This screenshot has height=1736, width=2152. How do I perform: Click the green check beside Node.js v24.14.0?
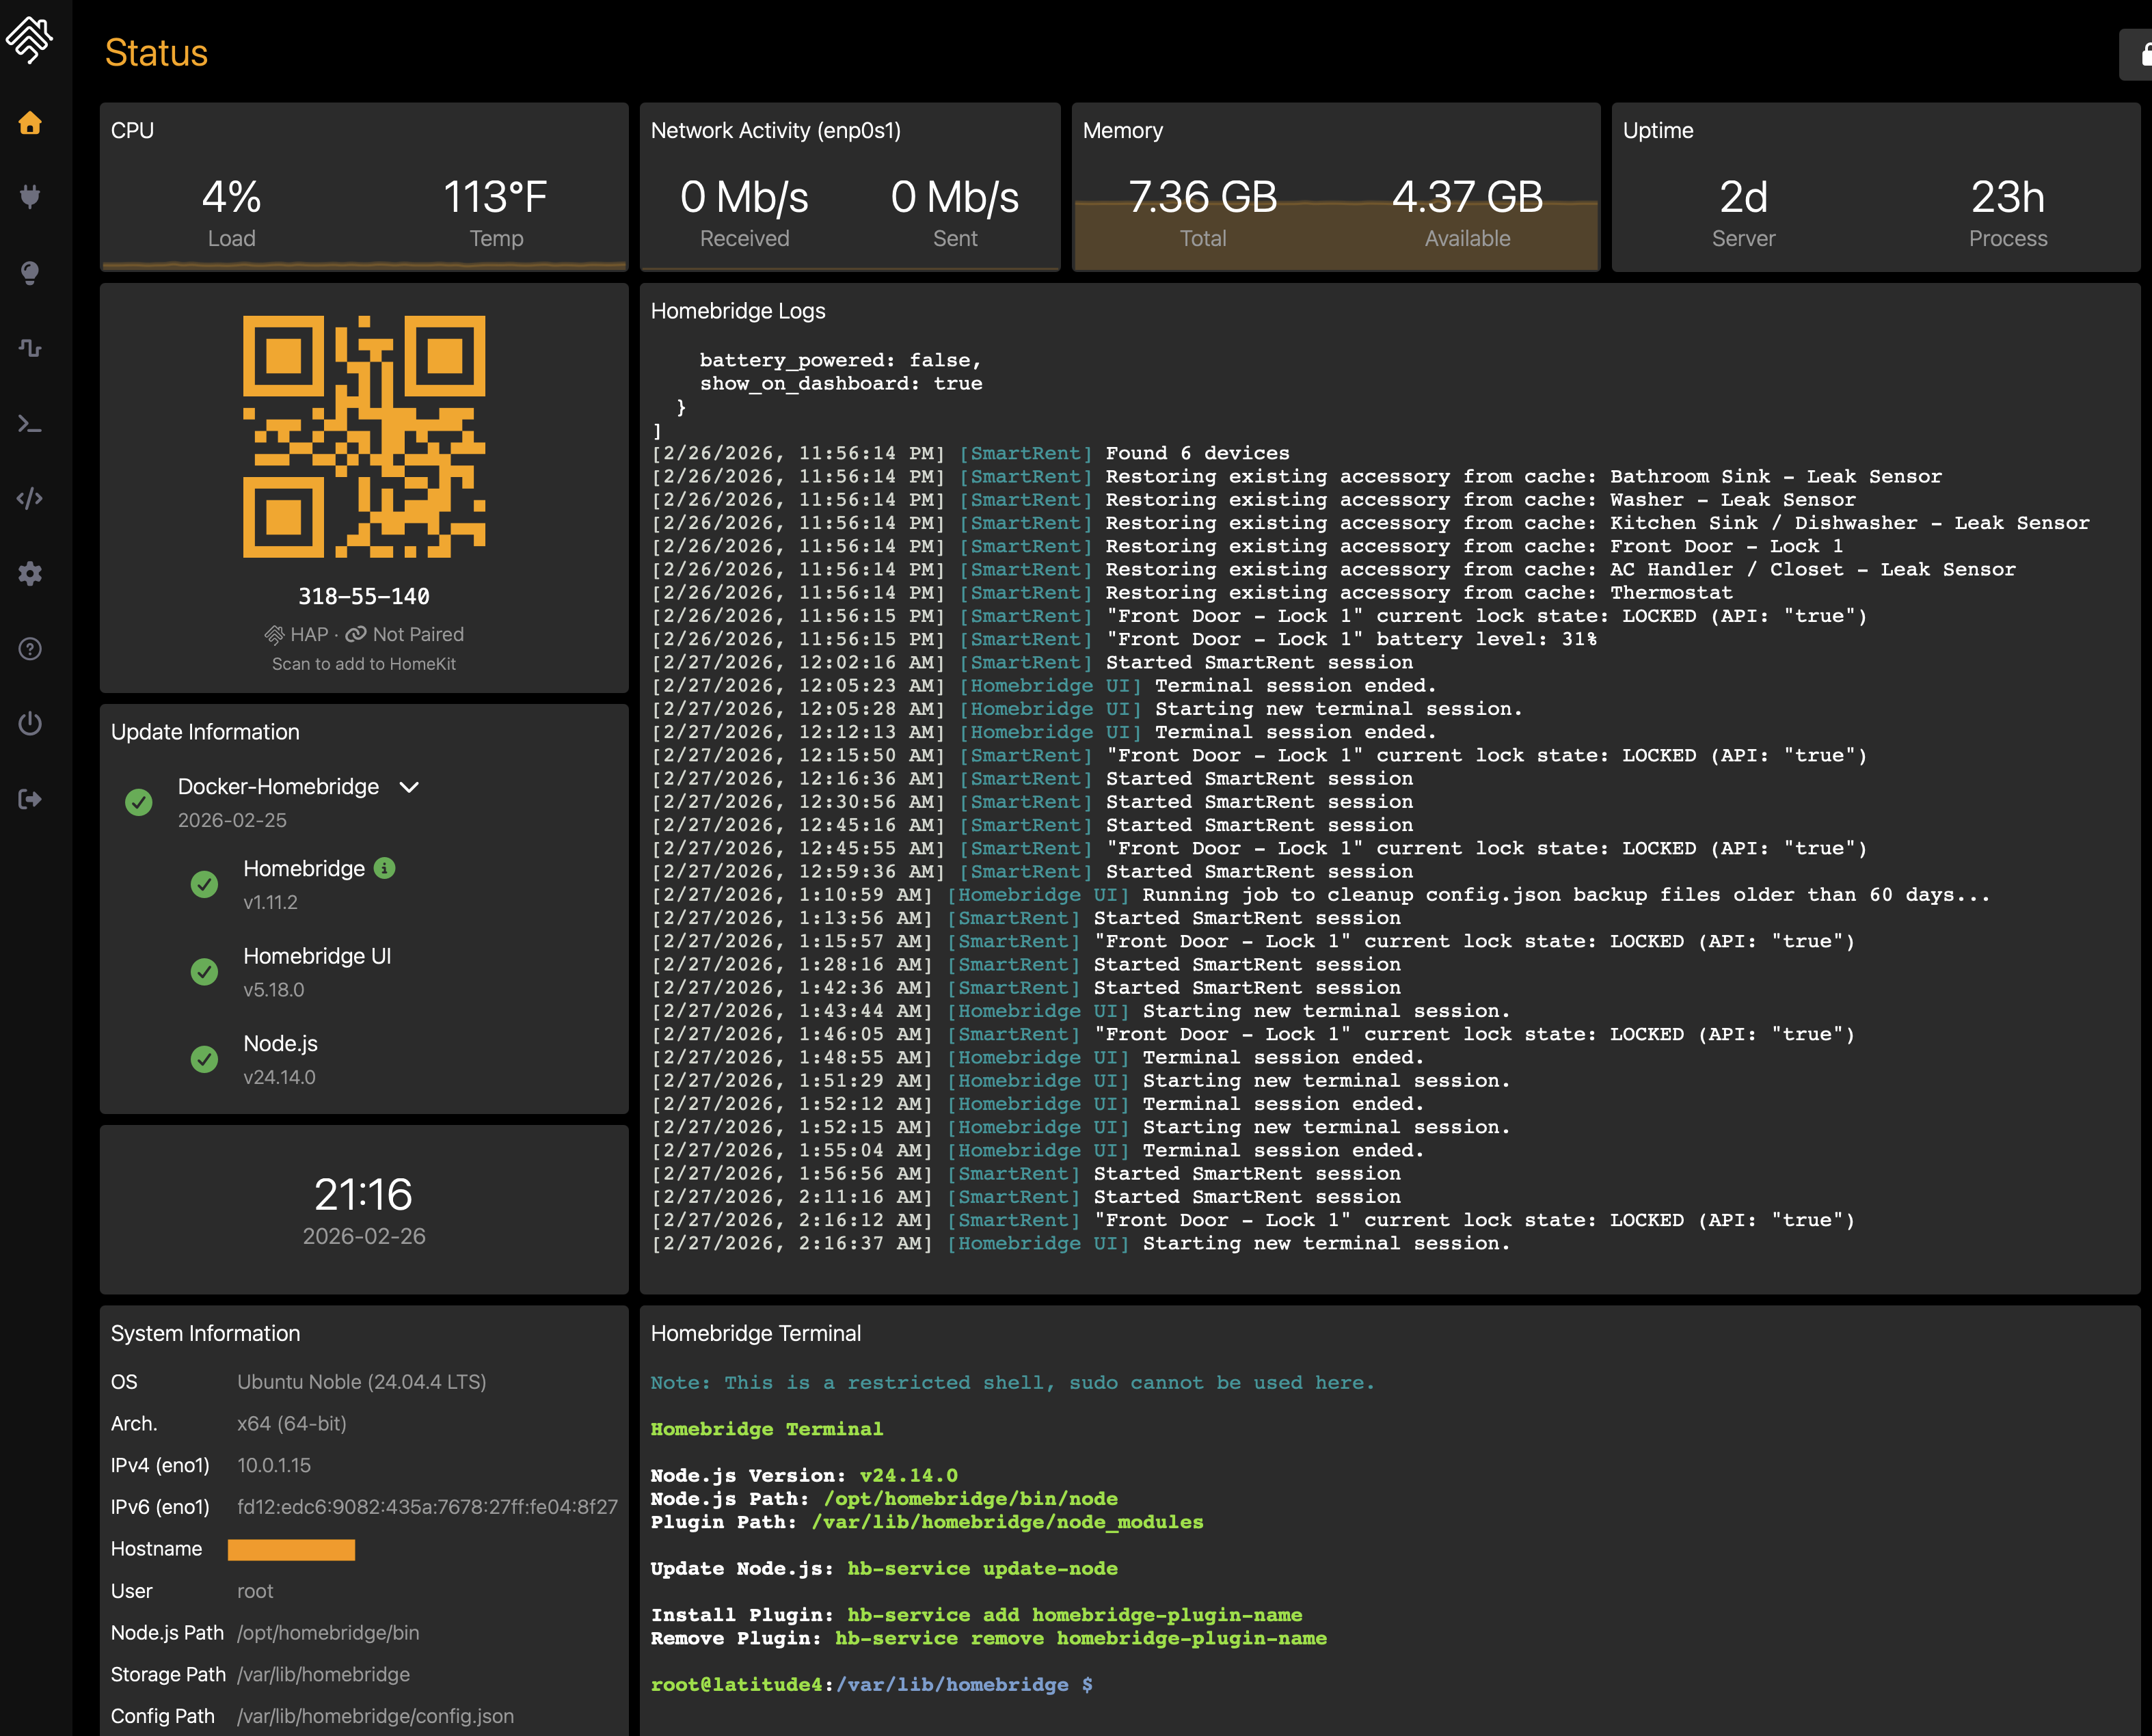coord(204,1059)
